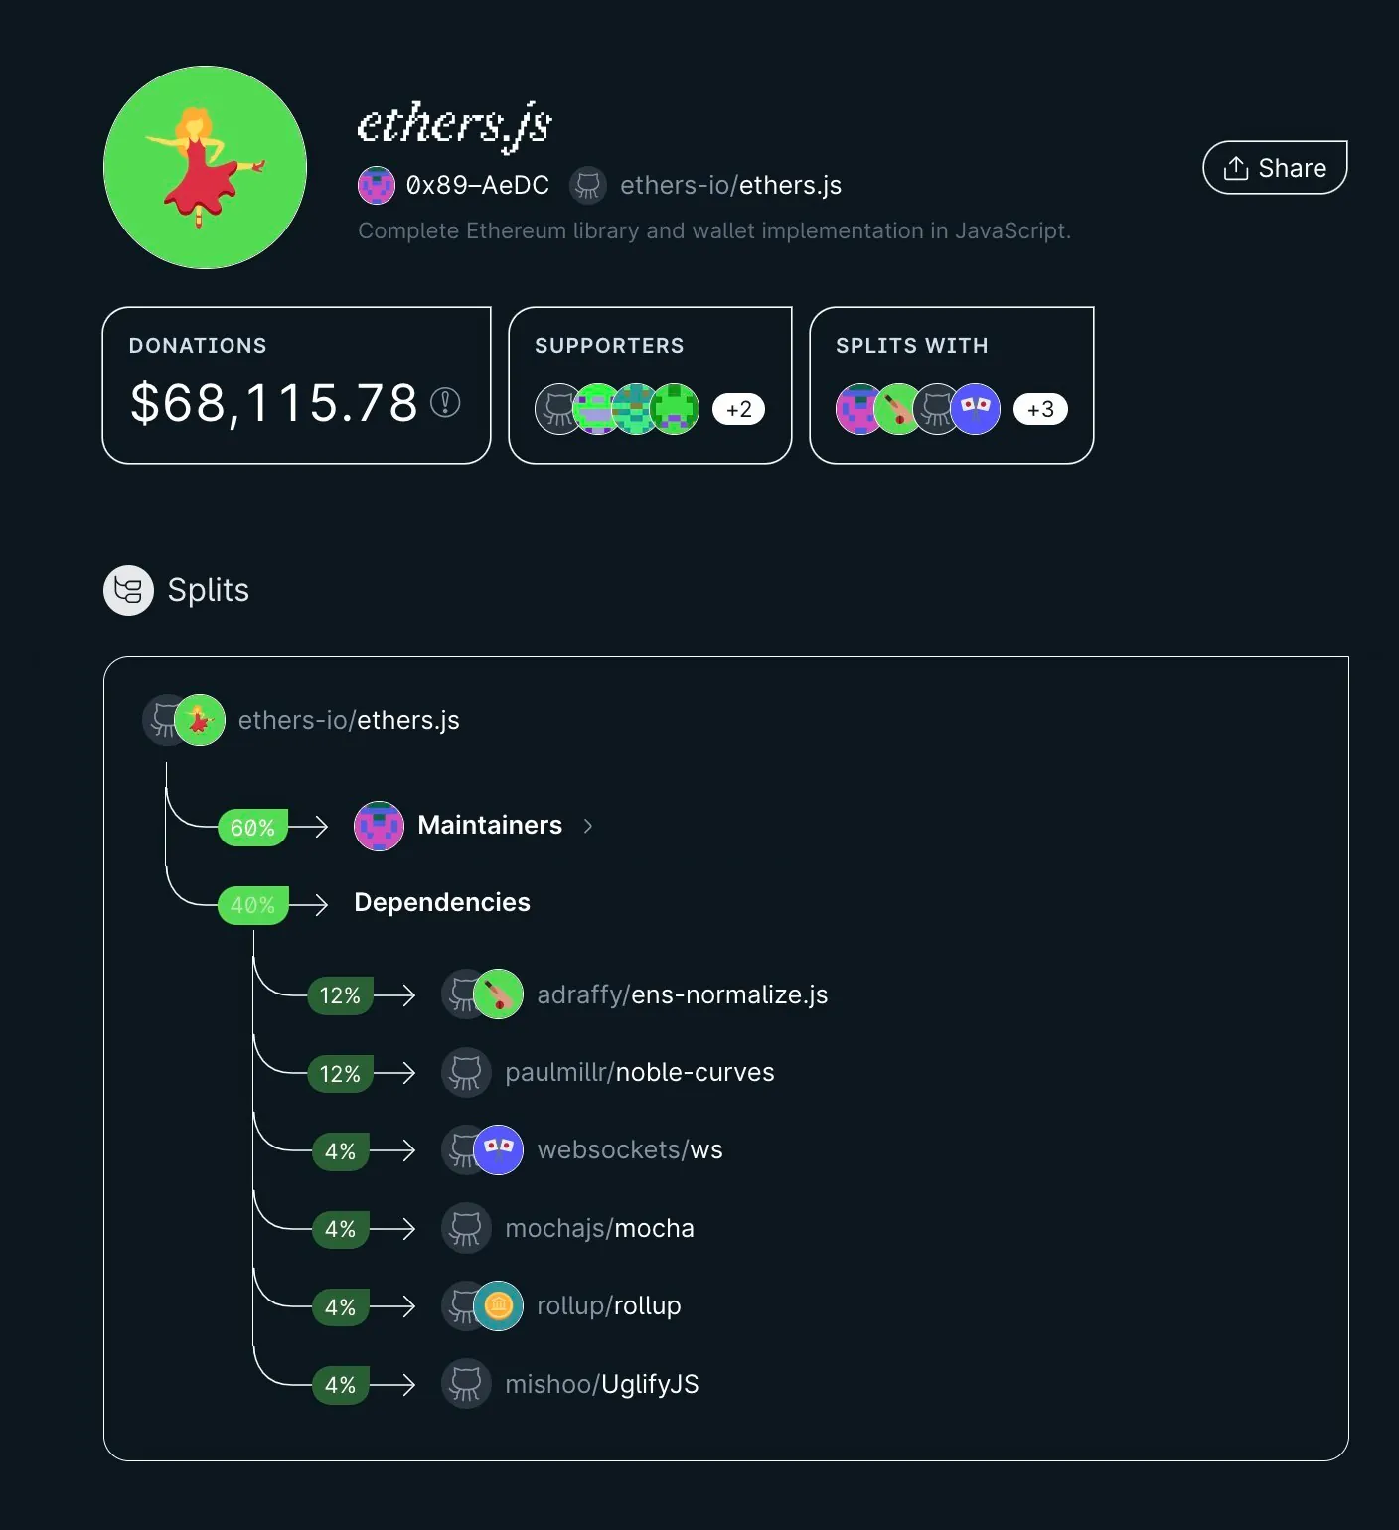Open adraffy/ens-normalize.js dependency

pos(682,994)
